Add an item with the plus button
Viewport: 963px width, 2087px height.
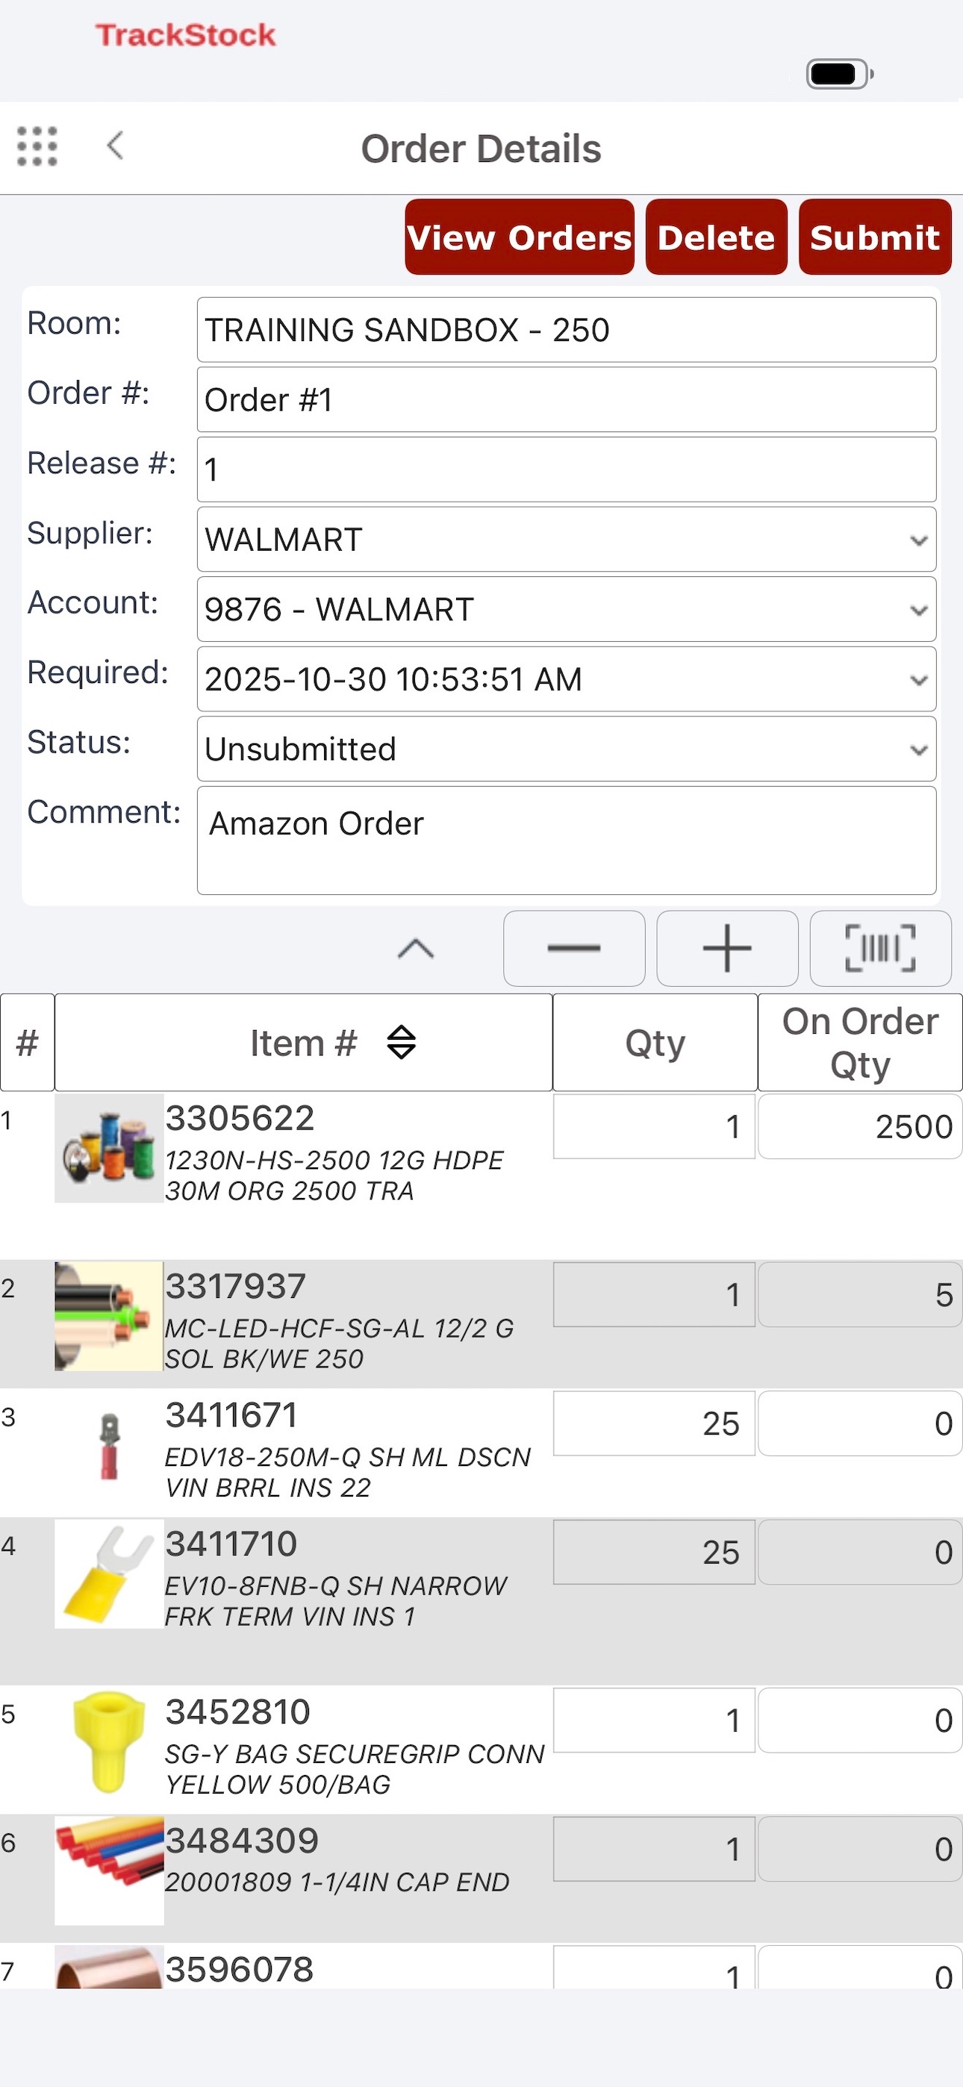point(727,948)
